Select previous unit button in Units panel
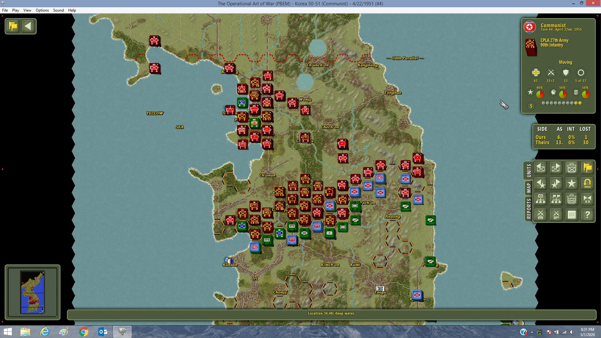The height and width of the screenshot is (338, 601). [541, 168]
